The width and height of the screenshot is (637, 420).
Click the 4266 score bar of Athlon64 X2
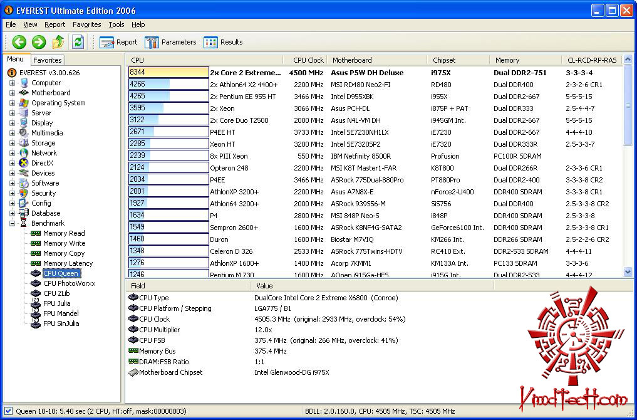pyautogui.click(x=168, y=84)
